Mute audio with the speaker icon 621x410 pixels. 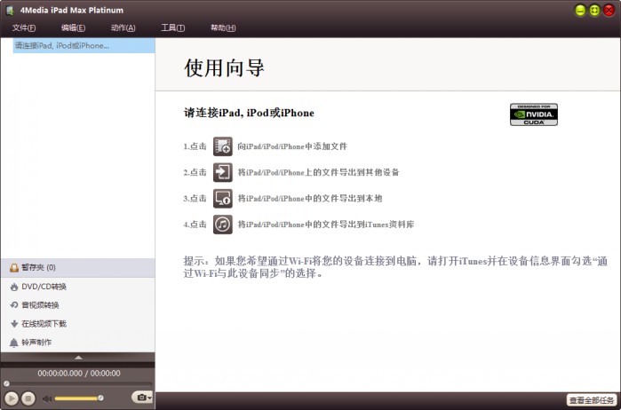point(47,398)
